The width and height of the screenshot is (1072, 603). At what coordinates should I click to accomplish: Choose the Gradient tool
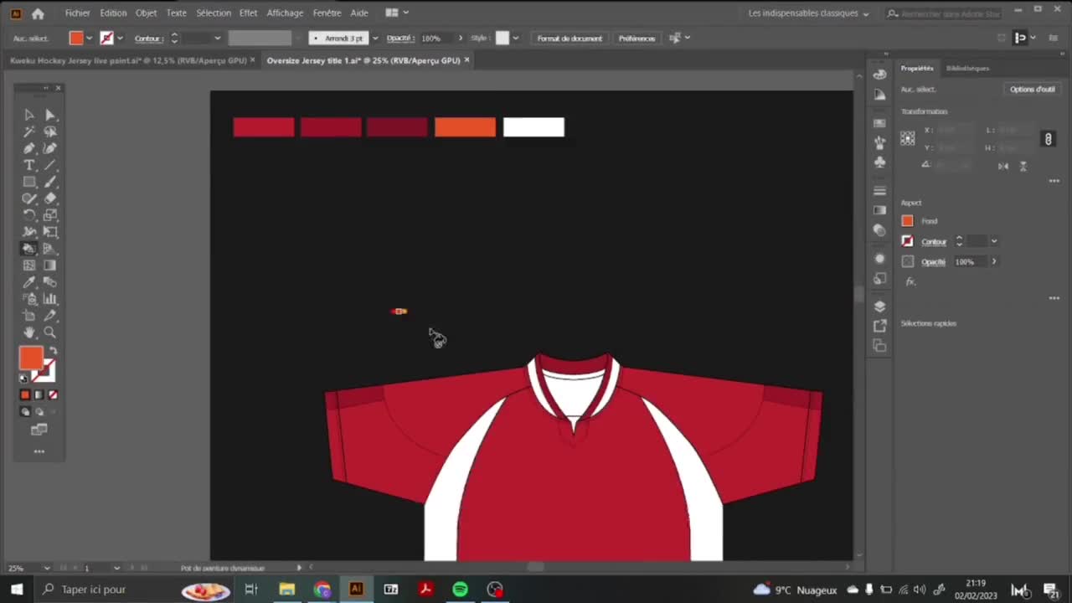click(49, 265)
